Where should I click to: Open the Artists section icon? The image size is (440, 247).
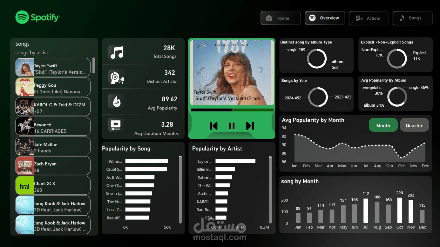358,18
